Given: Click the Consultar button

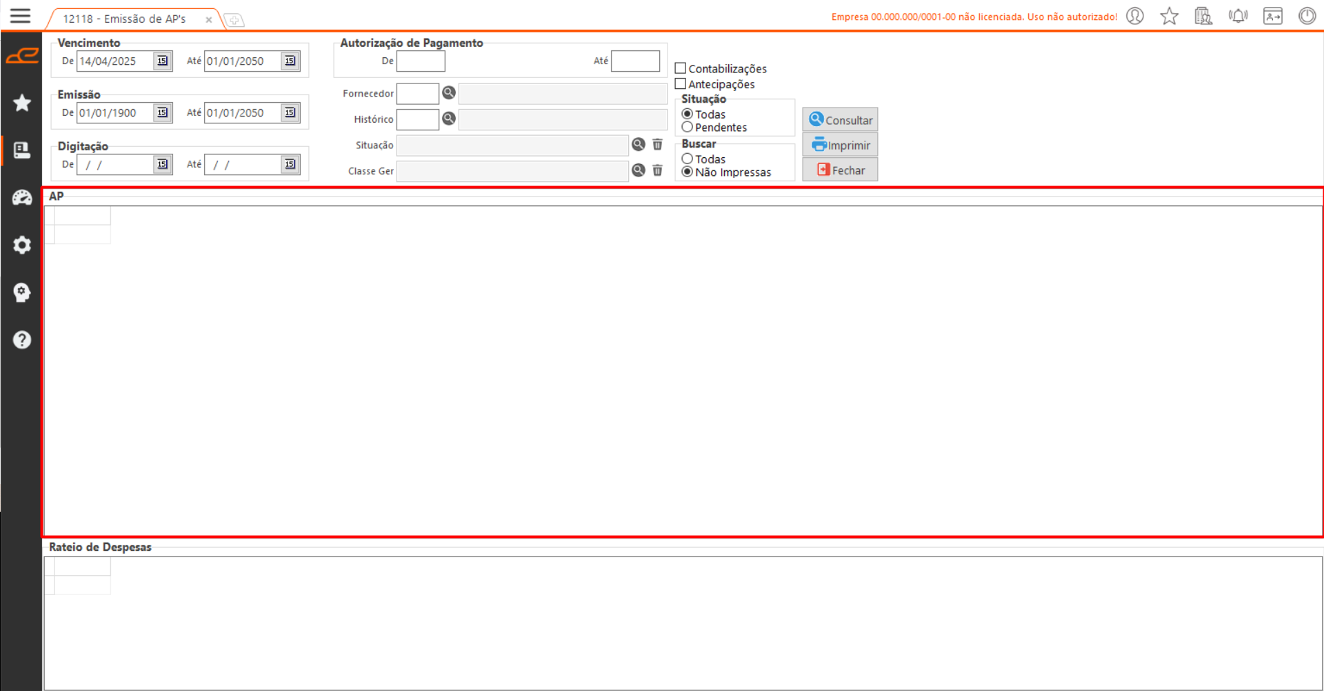Looking at the screenshot, I should pyautogui.click(x=840, y=120).
